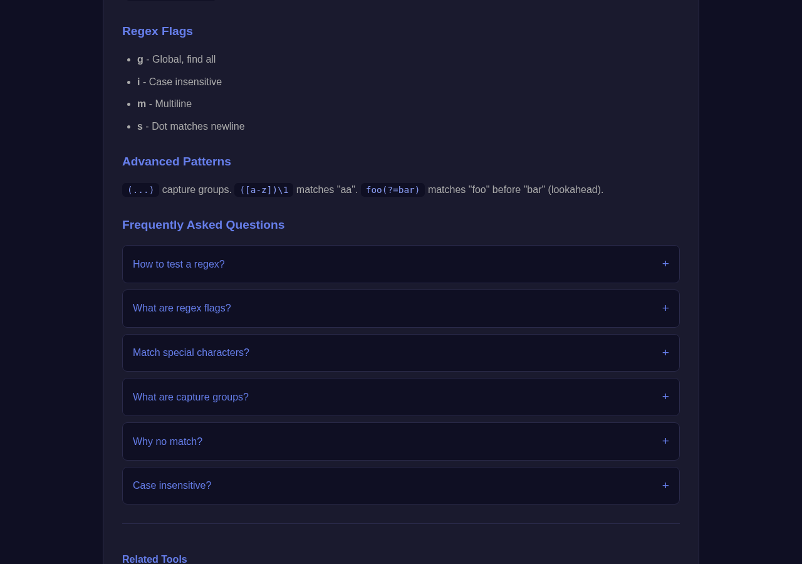Click the plus icon on "How to test a regex?"
Viewport: 802px width, 564px height.
(665, 264)
